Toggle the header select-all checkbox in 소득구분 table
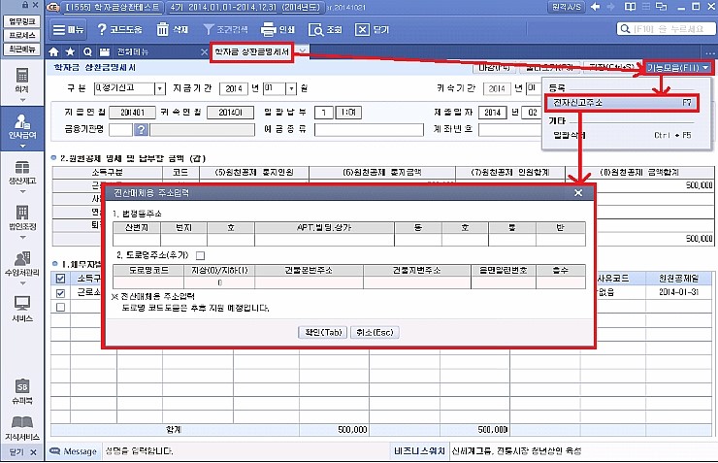 [60, 278]
